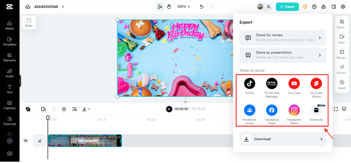Open the Background properties tab
Image resolution: width=351 pixels, height=163 pixels.
(342, 54)
